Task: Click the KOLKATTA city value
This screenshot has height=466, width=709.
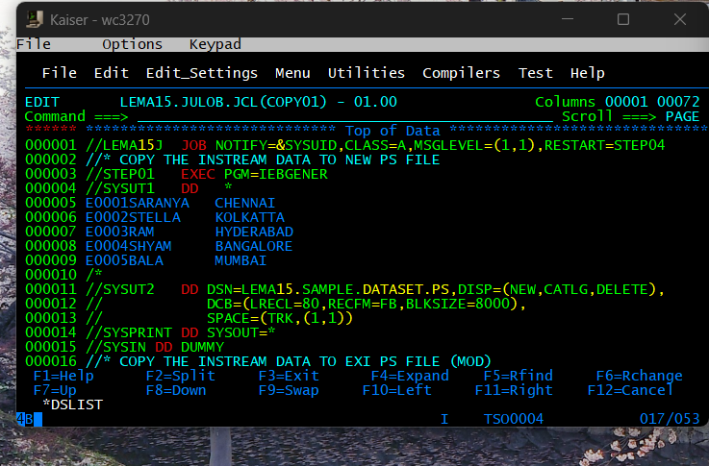Action: tap(249, 218)
